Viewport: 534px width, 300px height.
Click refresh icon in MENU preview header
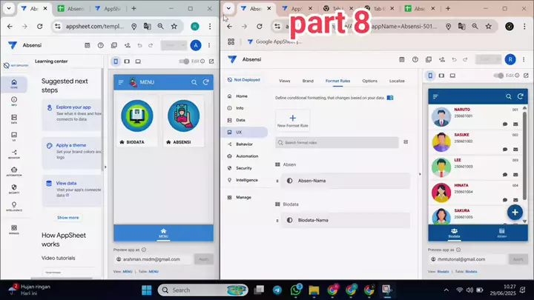coord(206,82)
